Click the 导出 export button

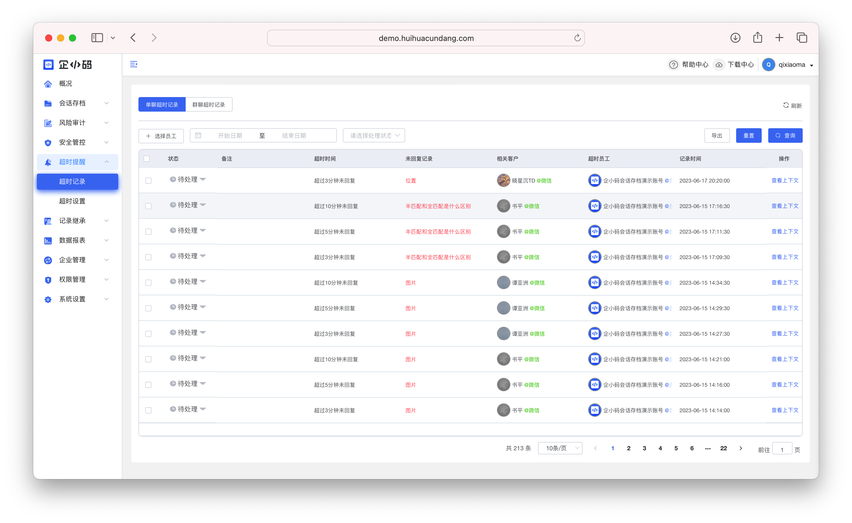(x=717, y=135)
